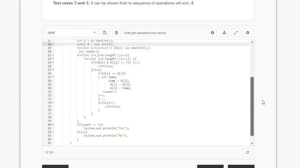Click the 'int[] A = new int[n];' line
The width and height of the screenshot is (300, 168).
point(95,44)
